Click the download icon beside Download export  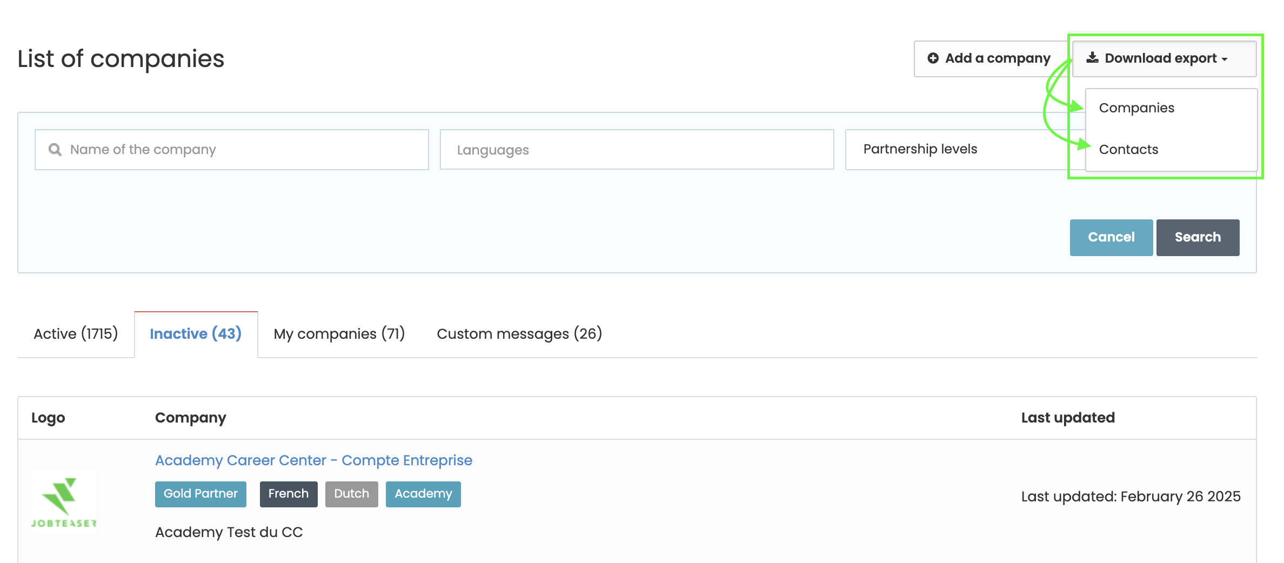coord(1092,58)
